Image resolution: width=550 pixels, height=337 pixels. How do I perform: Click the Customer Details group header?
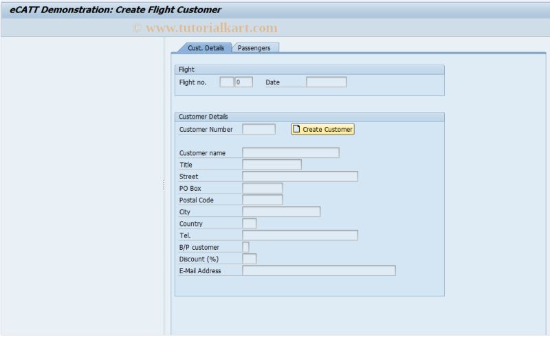point(310,117)
